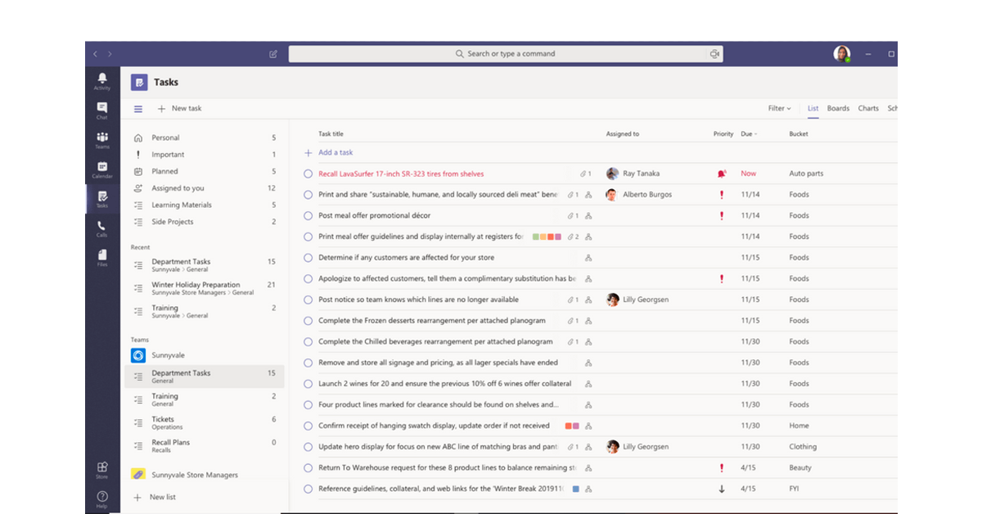
Task: Click the assign icon on Determine if any customers task
Action: [588, 258]
